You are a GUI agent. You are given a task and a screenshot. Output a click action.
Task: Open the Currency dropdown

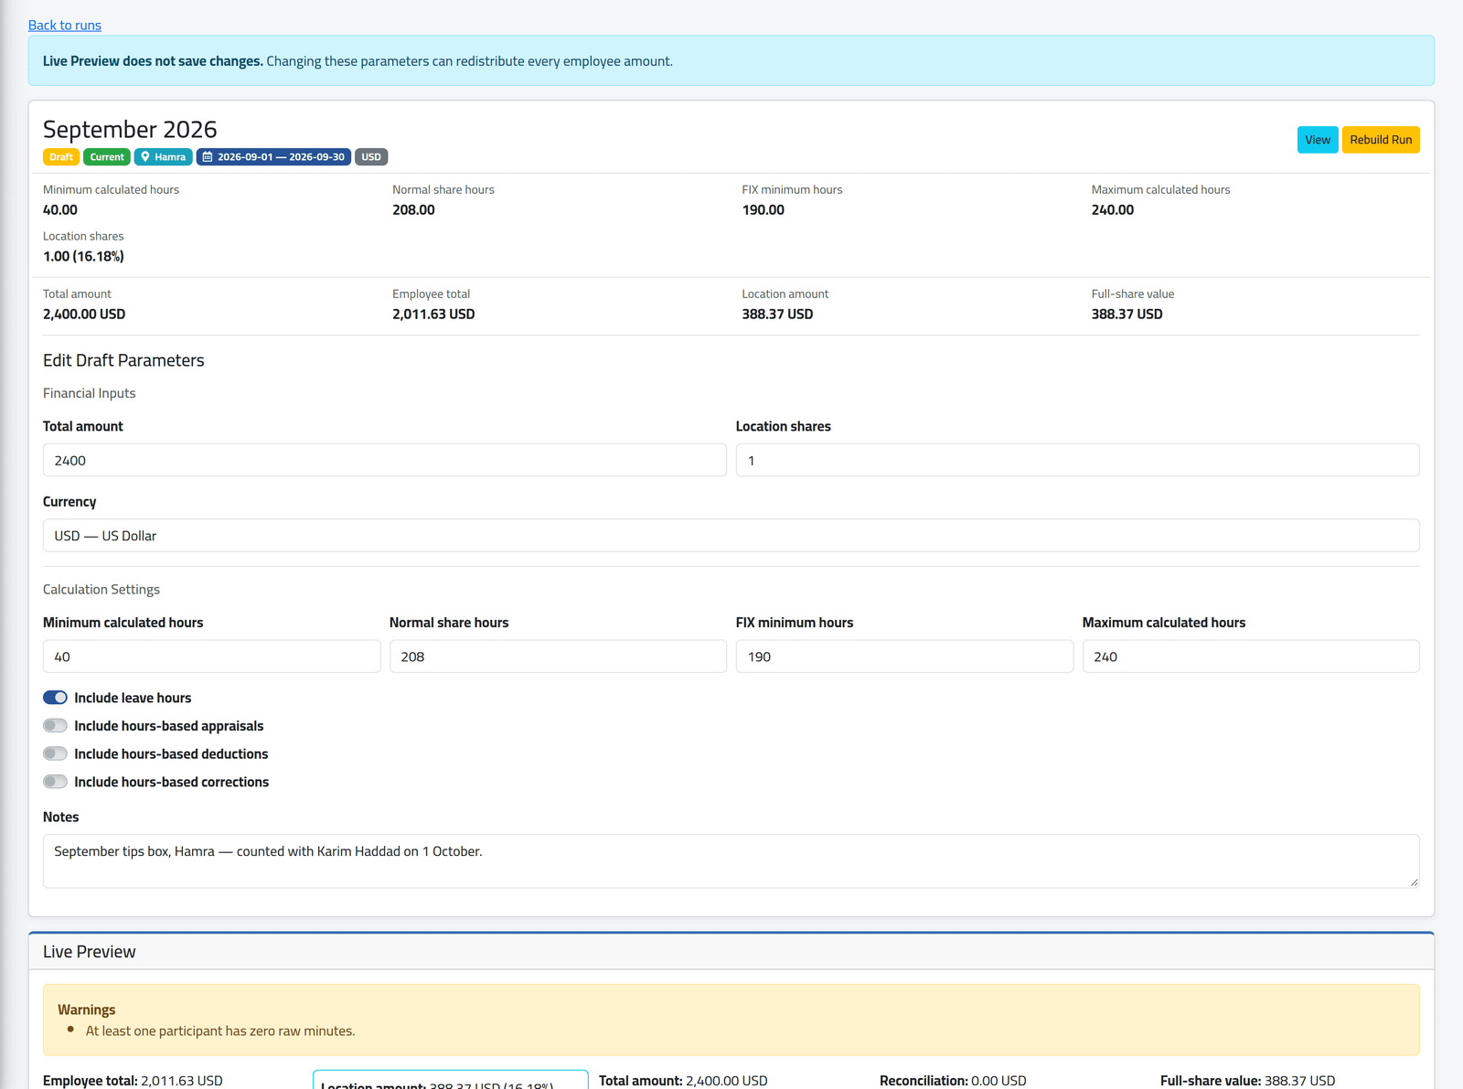point(731,536)
